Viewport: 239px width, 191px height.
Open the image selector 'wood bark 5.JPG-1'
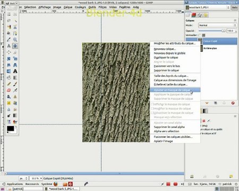208,7
